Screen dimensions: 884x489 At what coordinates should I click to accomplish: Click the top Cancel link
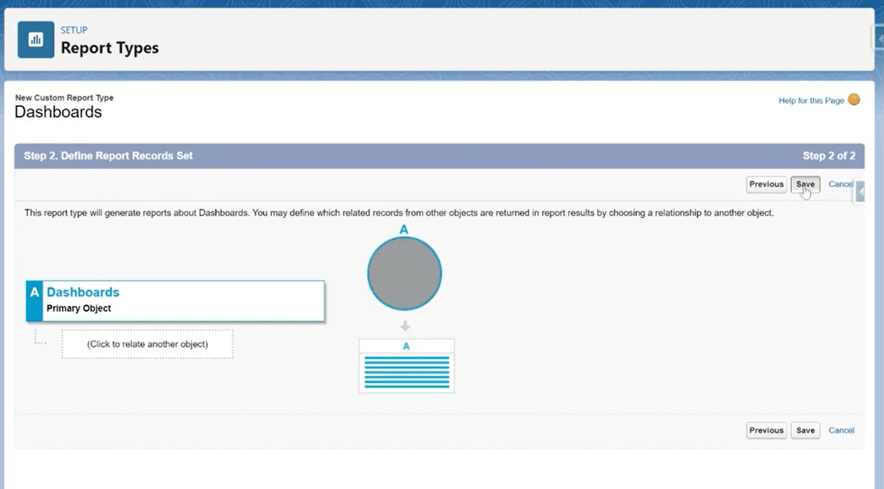coord(841,184)
